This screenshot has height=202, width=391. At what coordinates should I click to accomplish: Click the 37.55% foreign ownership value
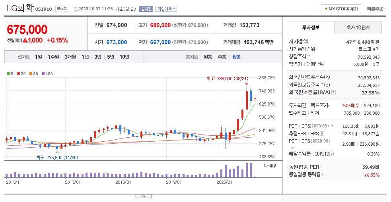pyautogui.click(x=371, y=93)
